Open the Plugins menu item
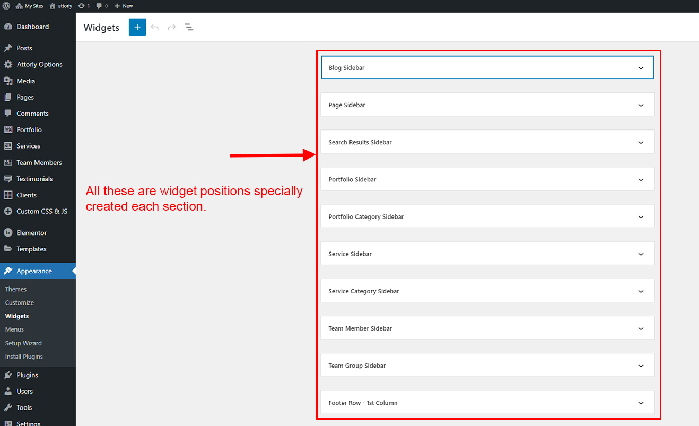 pyautogui.click(x=27, y=375)
